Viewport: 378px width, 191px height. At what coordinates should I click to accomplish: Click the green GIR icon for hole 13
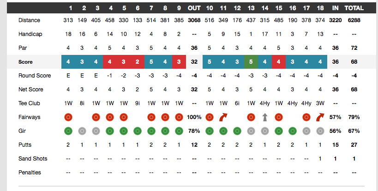tap(251, 131)
